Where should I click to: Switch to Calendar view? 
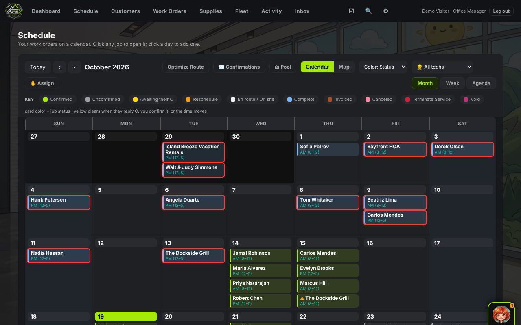pyautogui.click(x=317, y=67)
